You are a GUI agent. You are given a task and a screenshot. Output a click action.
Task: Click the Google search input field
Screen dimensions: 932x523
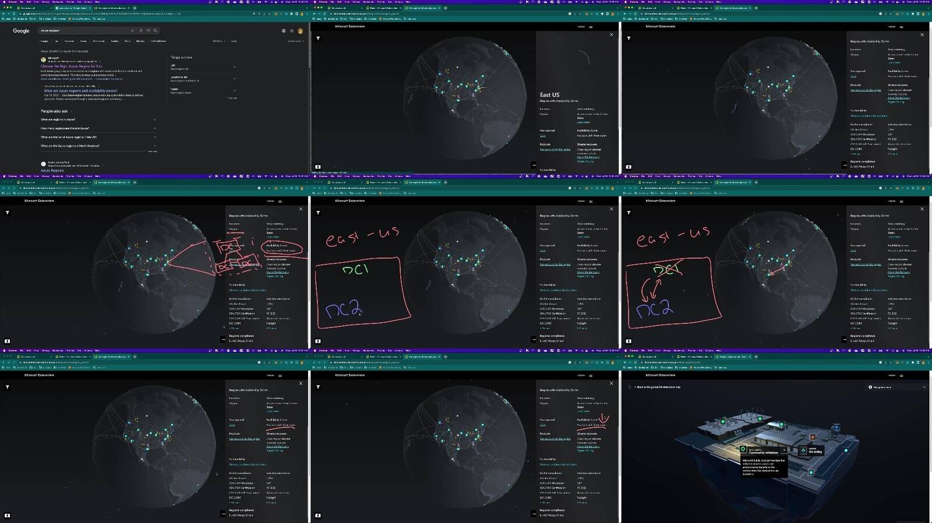84,30
